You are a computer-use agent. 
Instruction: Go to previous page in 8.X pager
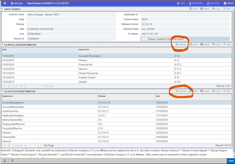click(x=9, y=86)
